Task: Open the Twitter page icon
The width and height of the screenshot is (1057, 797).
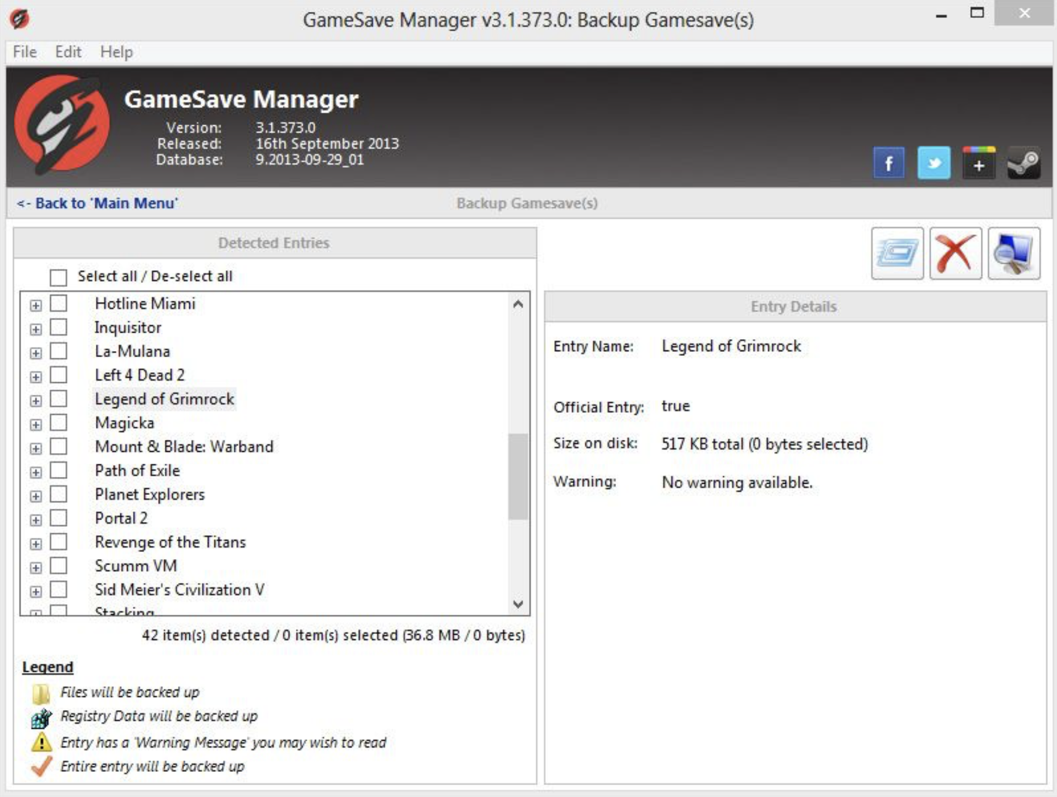Action: [x=934, y=162]
